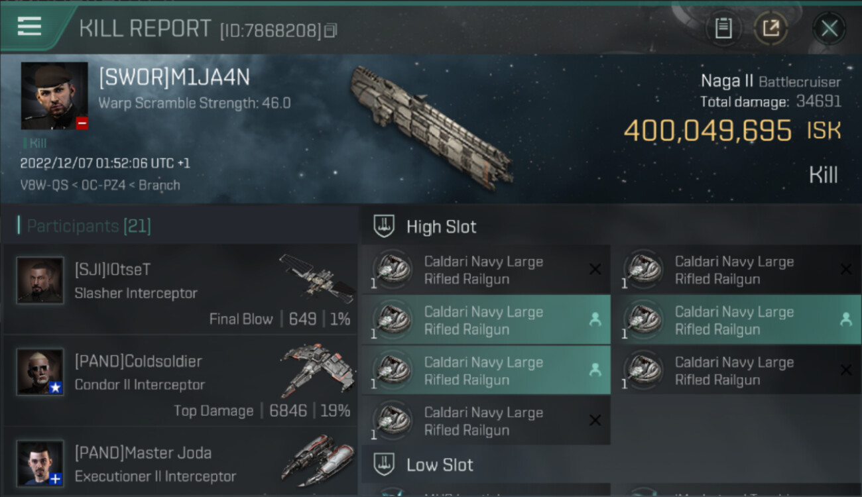This screenshot has height=497, width=862.
Task: Tap the share export icon
Action: [770, 28]
